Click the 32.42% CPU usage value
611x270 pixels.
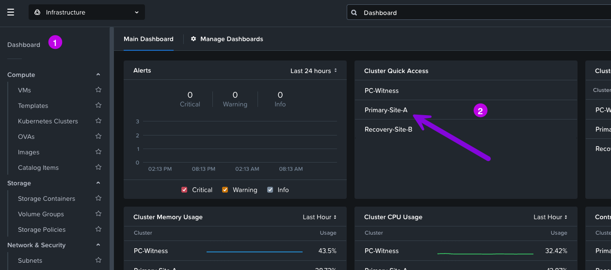point(556,251)
